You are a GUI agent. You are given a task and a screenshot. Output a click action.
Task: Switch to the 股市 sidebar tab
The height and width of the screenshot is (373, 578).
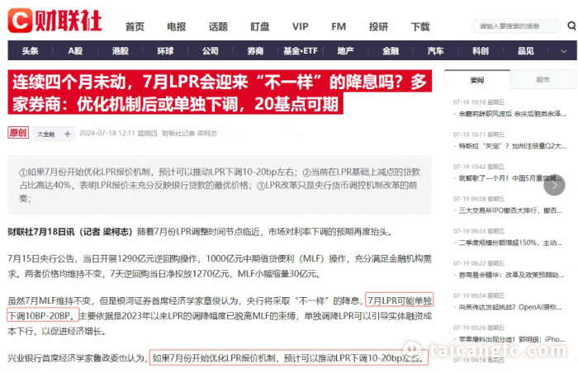tap(543, 79)
